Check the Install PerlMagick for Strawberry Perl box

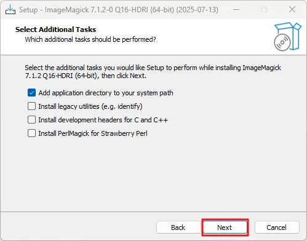coord(31,133)
